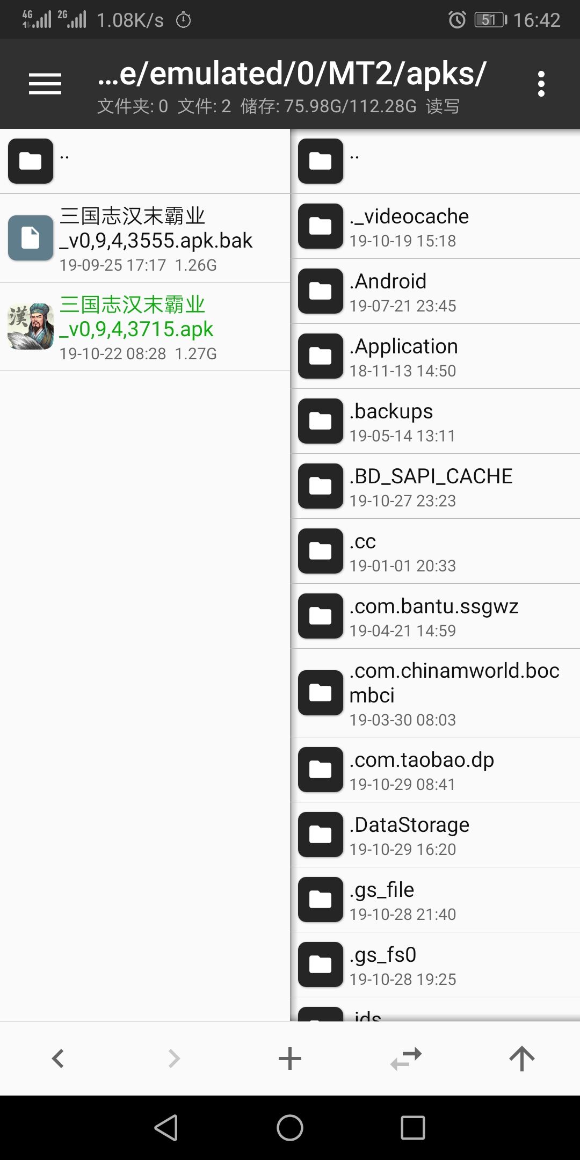
Task: Create a new file with the plus icon
Action: [x=289, y=1058]
